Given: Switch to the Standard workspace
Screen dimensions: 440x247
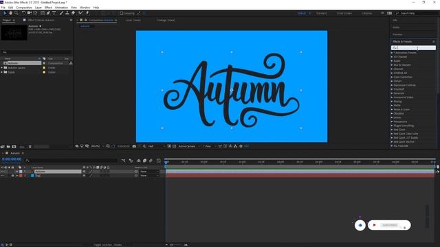Looking at the screenshot, I should coord(321,13).
